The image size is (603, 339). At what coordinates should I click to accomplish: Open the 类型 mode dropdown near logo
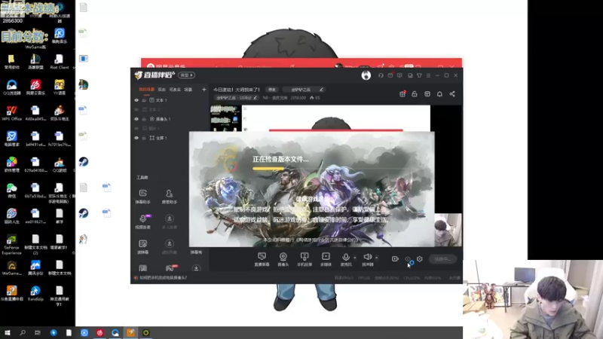click(187, 75)
